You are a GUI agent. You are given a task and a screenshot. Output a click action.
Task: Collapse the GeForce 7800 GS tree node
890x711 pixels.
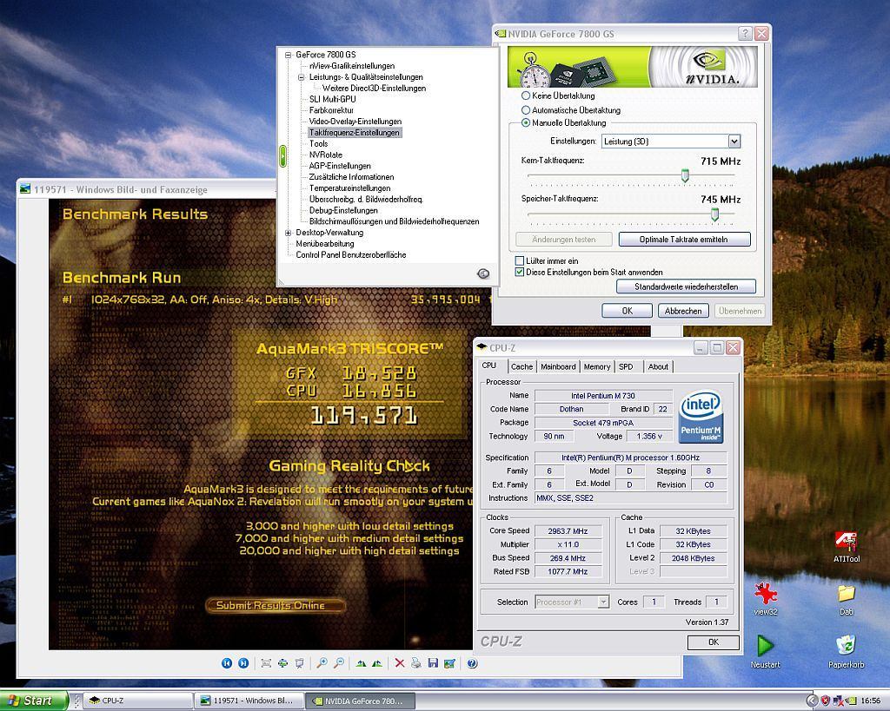coord(289,55)
